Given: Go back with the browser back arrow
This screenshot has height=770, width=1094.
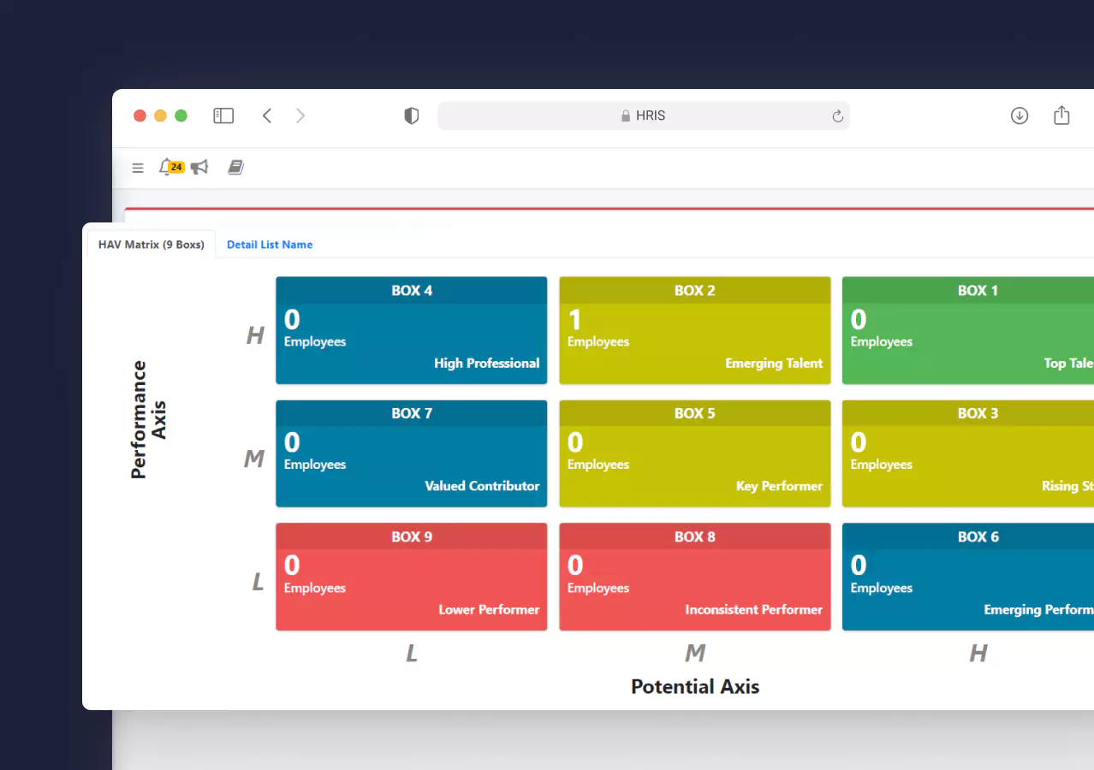Looking at the screenshot, I should point(267,115).
